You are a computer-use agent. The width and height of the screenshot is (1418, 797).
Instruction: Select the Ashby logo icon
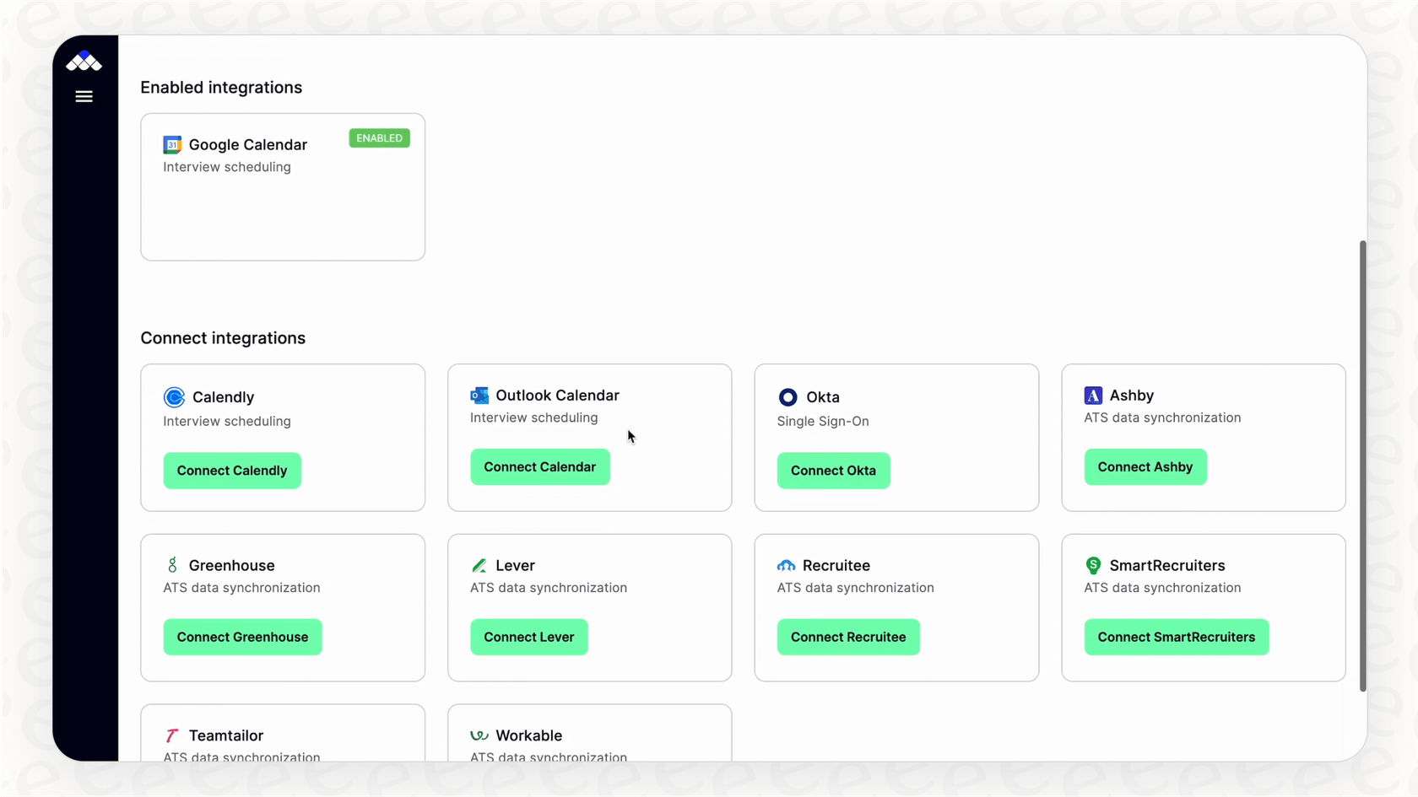tap(1093, 395)
